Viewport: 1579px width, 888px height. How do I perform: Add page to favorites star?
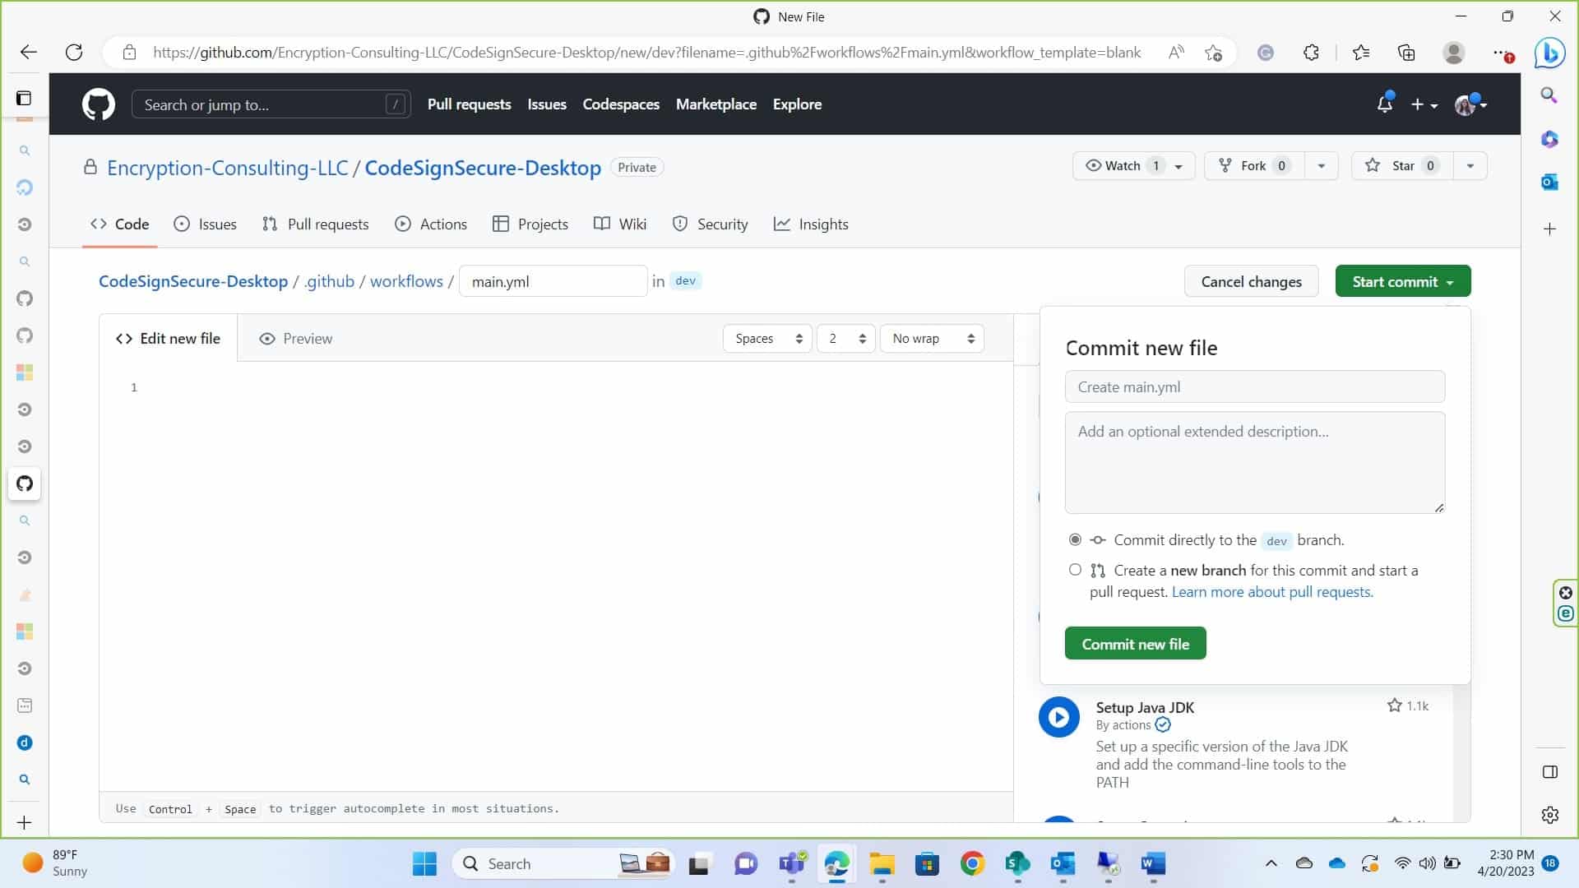point(1213,53)
